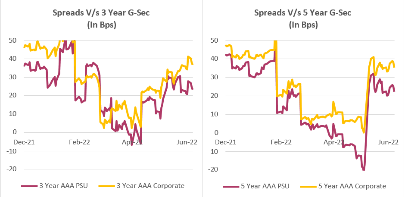Click the maroon line swatch for 3 Year AAA PSU
The height and width of the screenshot is (197, 405).
[29, 186]
